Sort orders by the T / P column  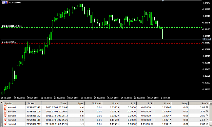point(145,103)
